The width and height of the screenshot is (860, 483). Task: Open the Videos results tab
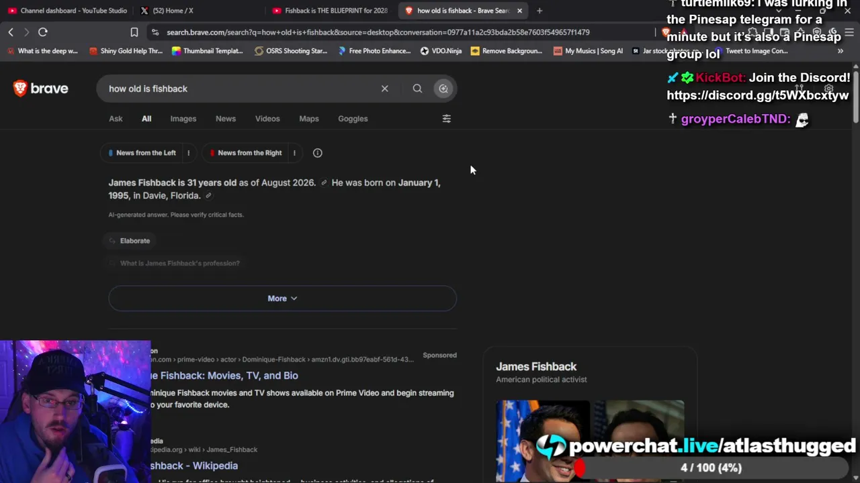(267, 119)
